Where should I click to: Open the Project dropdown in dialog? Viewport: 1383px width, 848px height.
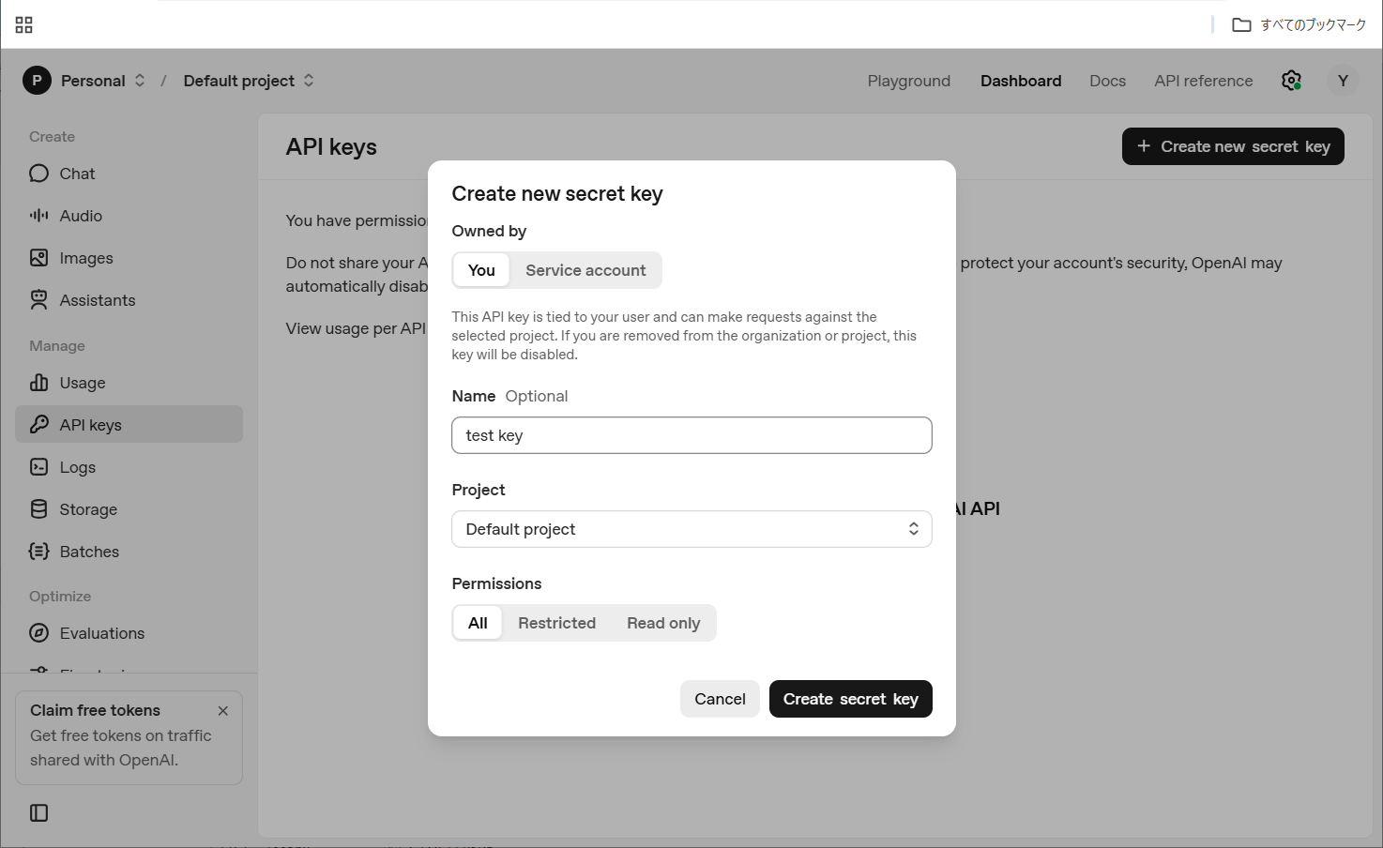coord(691,529)
